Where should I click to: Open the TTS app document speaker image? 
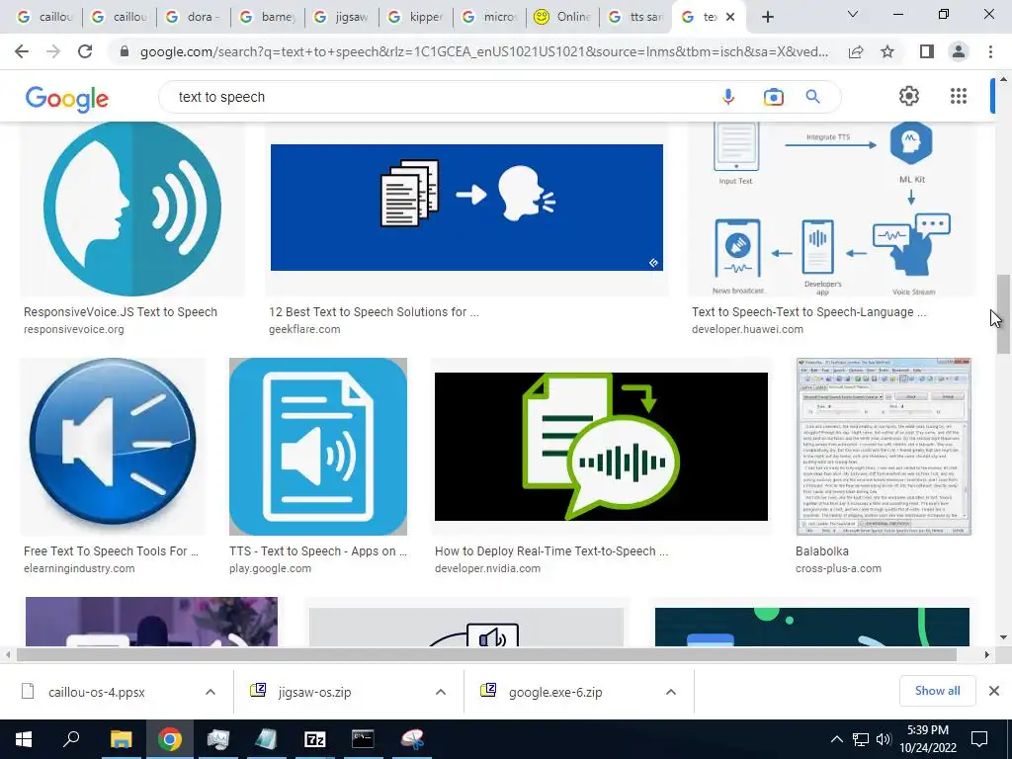(x=318, y=447)
